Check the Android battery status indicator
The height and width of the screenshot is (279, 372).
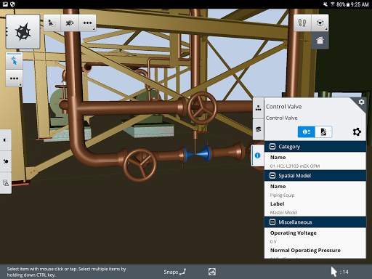tap(343, 4)
